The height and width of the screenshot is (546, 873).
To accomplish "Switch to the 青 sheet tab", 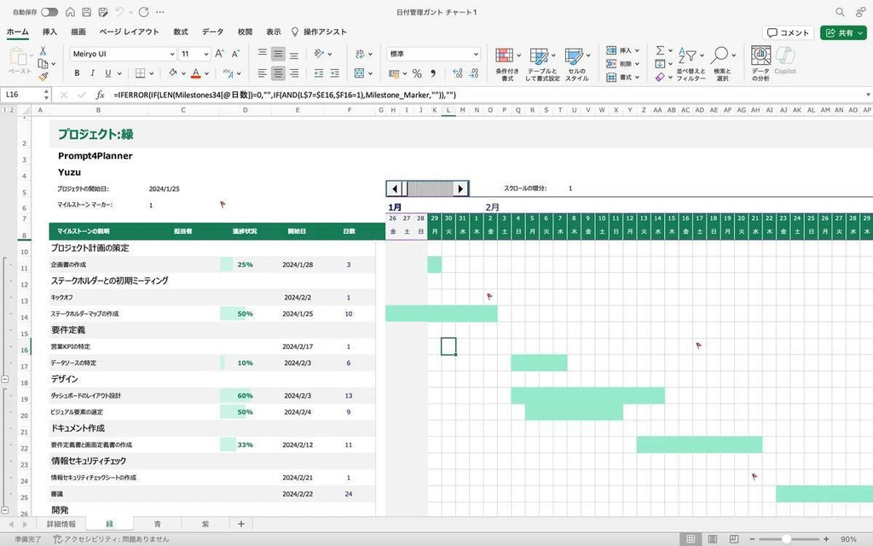I will (158, 524).
